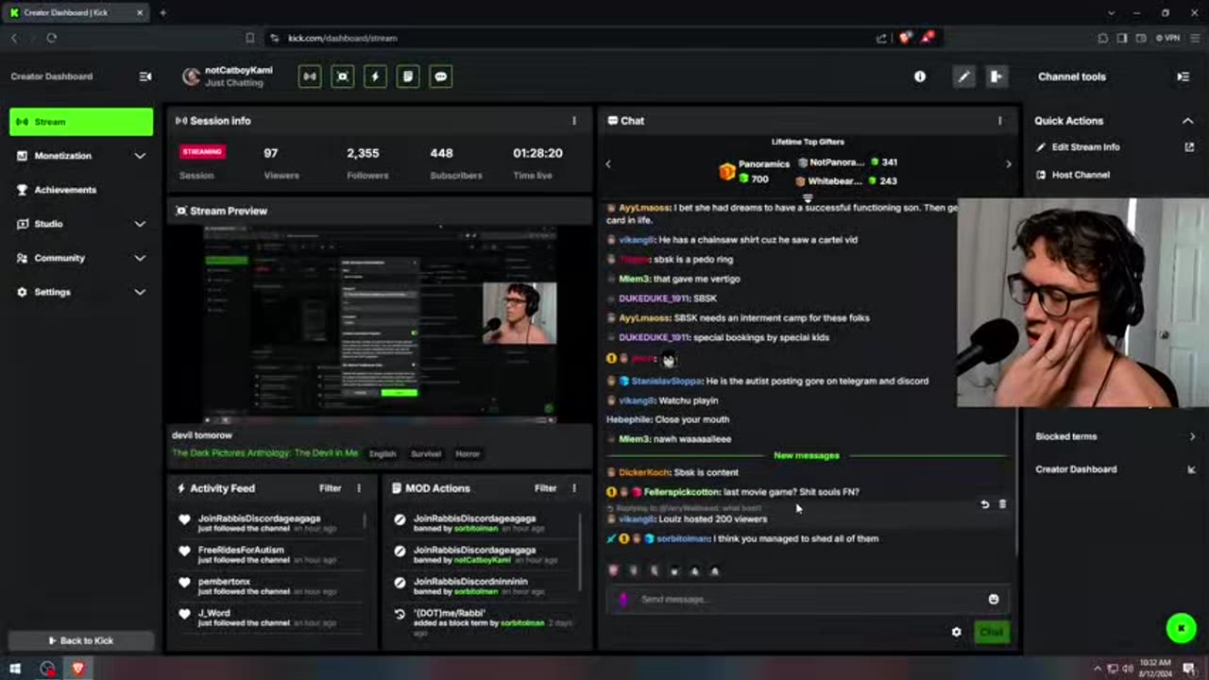Jump to New messages divider

tap(807, 455)
